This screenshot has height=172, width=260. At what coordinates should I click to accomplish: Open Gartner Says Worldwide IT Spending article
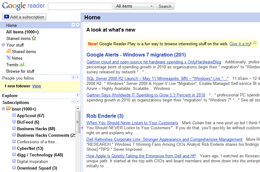(146, 95)
